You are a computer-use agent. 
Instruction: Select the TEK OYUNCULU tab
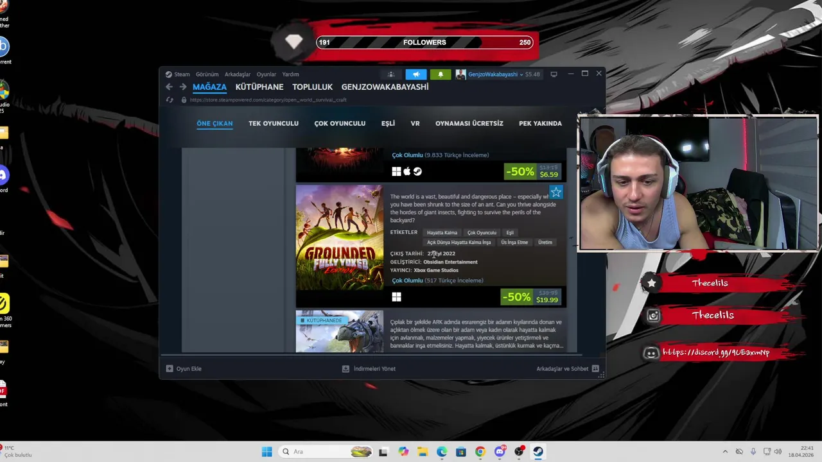(274, 123)
